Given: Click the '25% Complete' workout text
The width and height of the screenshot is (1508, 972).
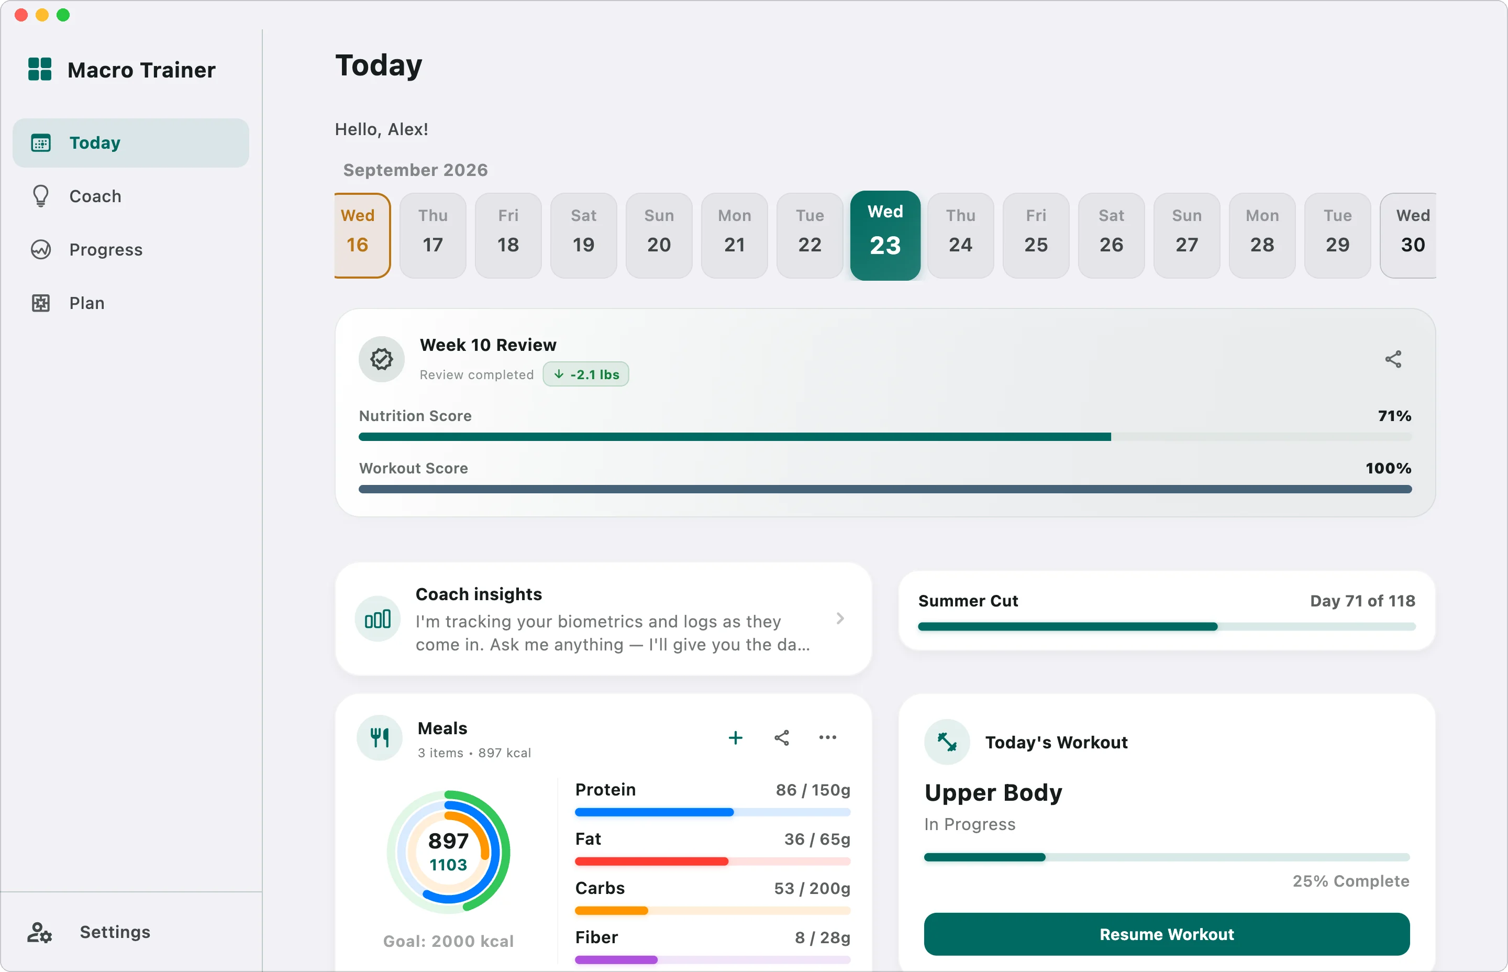Looking at the screenshot, I should tap(1351, 881).
